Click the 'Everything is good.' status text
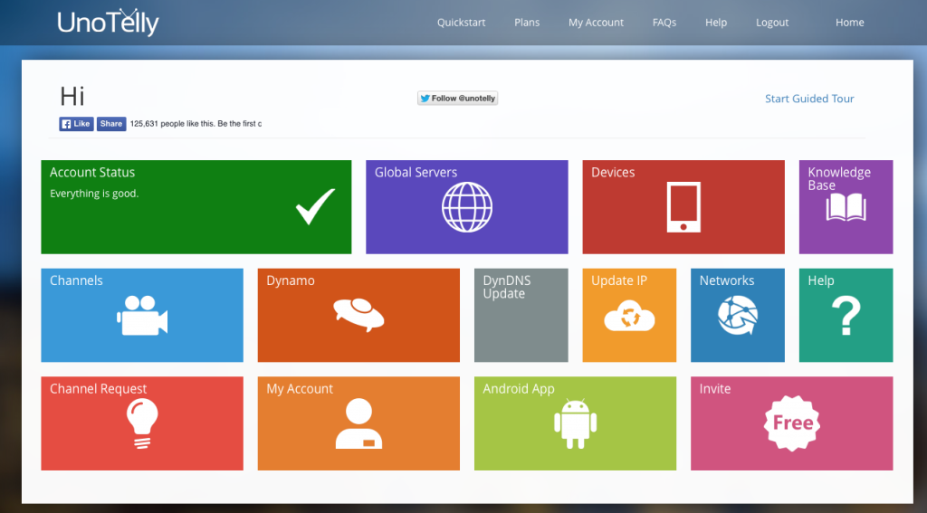The image size is (927, 513). [94, 194]
